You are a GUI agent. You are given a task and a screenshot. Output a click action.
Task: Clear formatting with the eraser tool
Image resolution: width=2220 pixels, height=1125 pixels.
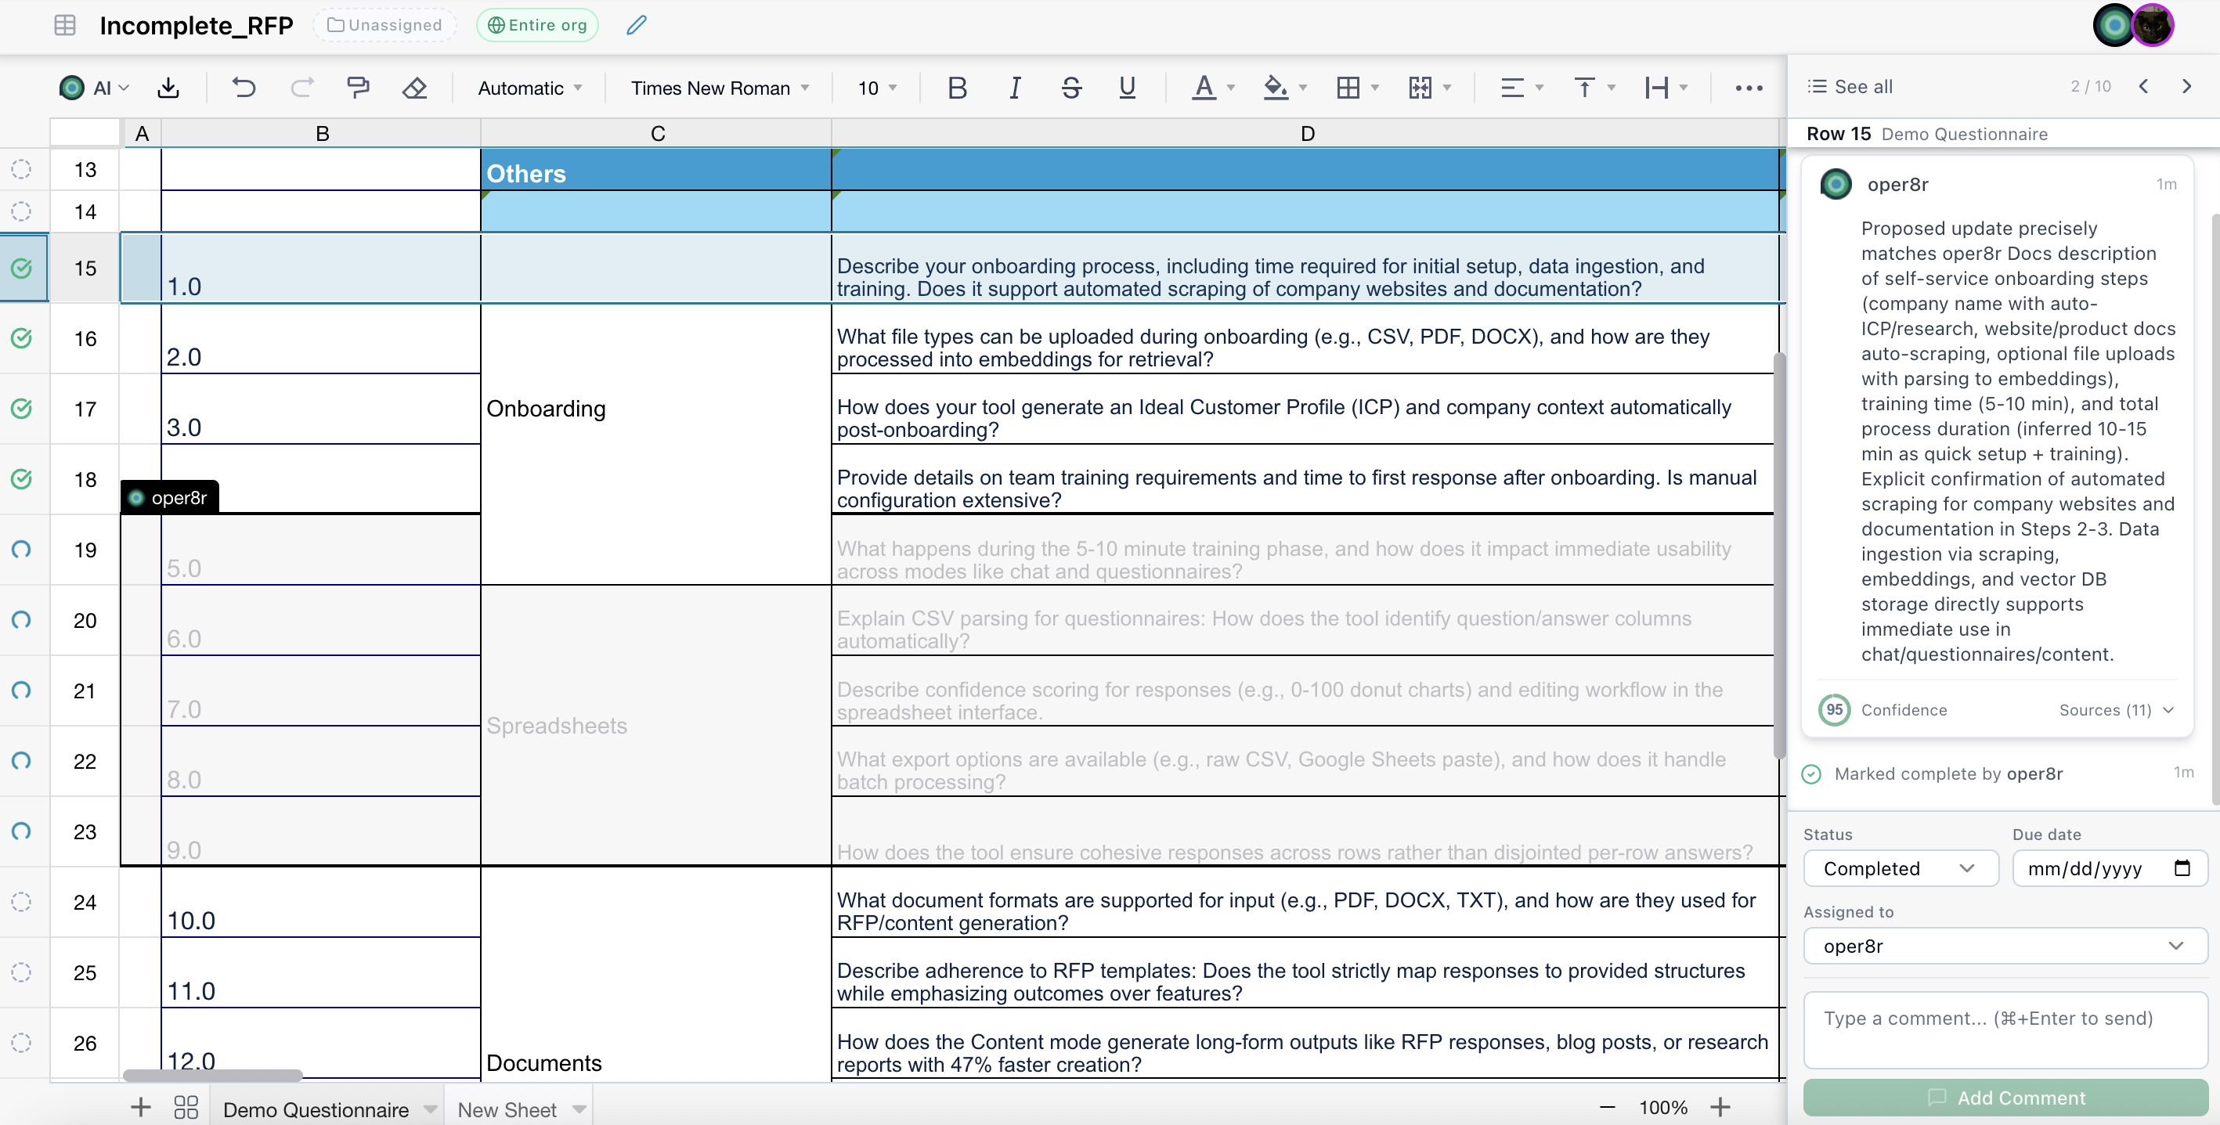tap(414, 87)
